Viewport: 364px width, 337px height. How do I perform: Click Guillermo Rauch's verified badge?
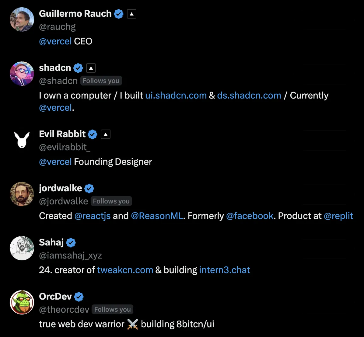point(119,14)
